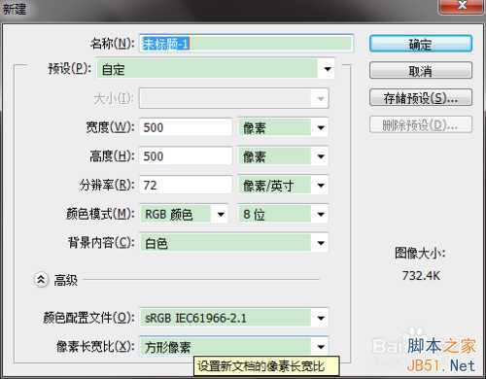Screen dimensions: 486x379
Task: Collapse the 高级 advanced section chevron
Action: coord(41,280)
